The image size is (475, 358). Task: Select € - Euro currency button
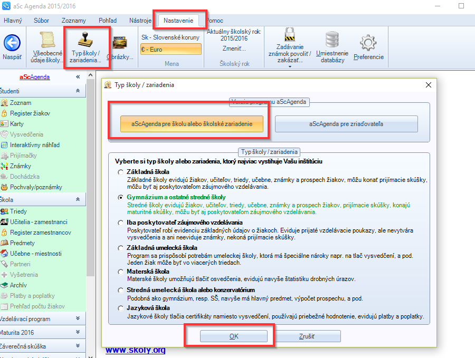tap(171, 50)
